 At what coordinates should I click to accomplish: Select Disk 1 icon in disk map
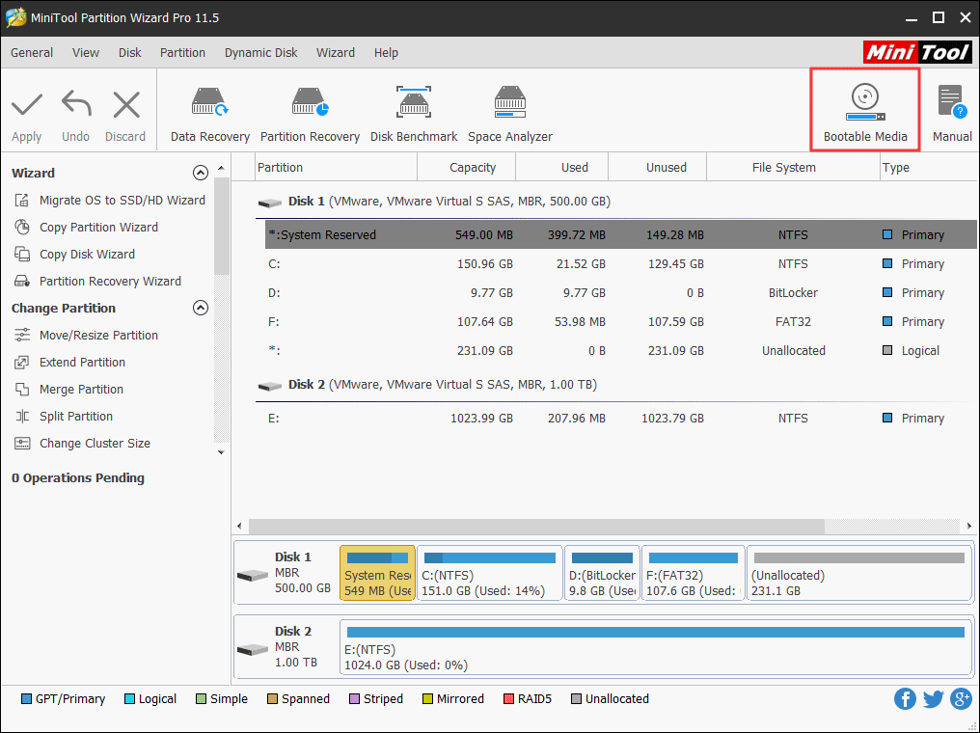(x=253, y=575)
